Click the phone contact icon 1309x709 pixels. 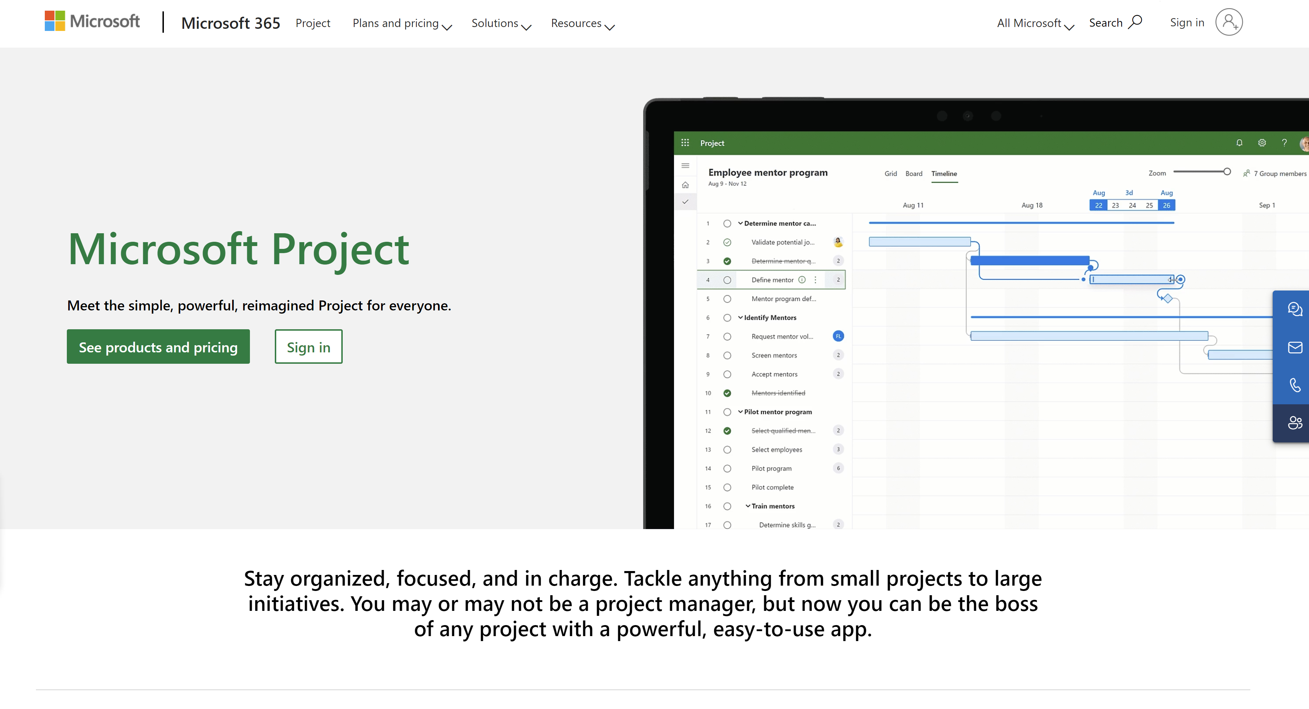click(x=1295, y=385)
